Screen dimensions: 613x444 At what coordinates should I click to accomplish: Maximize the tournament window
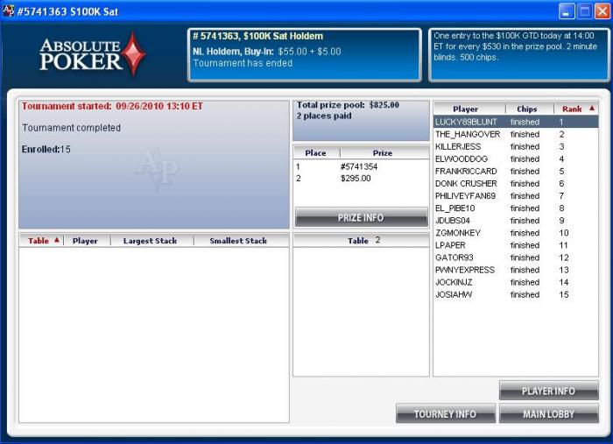point(585,11)
